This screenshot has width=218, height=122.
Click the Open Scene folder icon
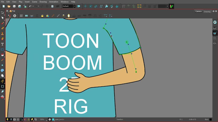click(9, 6)
